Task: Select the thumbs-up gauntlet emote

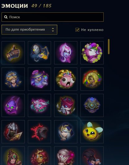Action: click(13, 53)
